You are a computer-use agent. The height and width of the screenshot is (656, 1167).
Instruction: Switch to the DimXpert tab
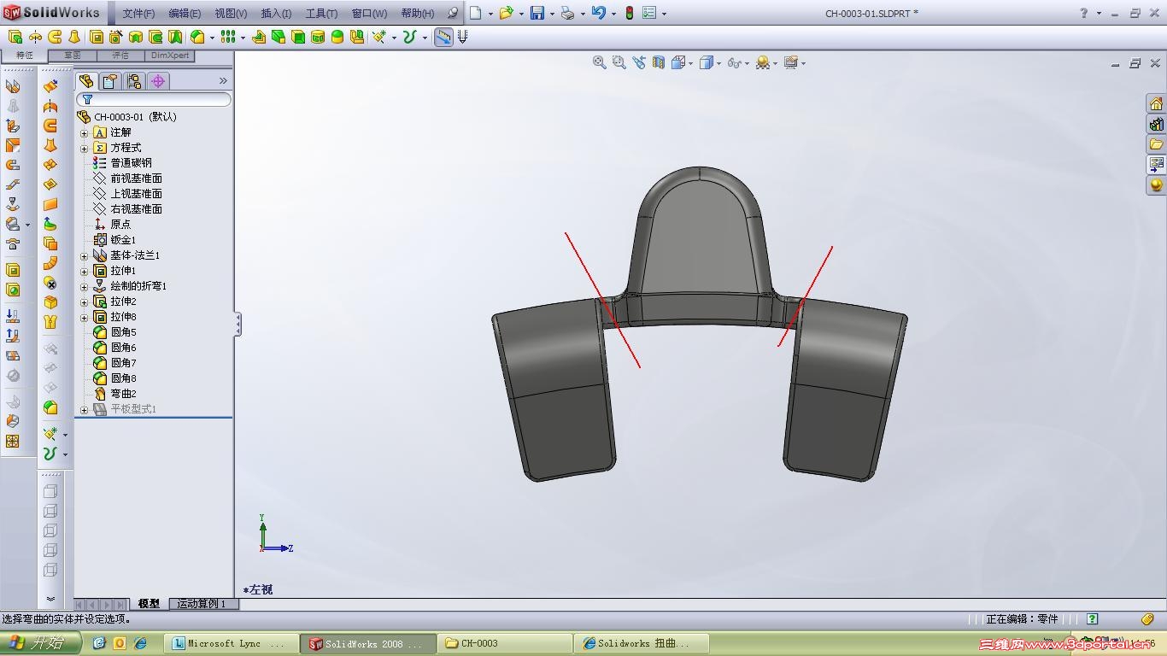170,56
